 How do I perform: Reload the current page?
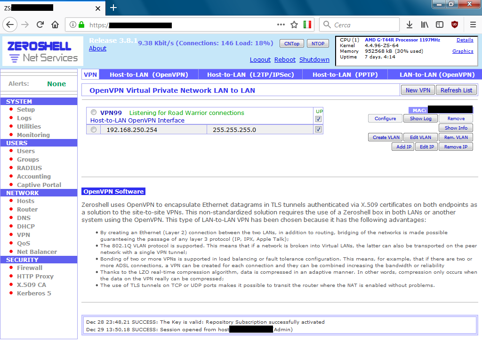pos(40,24)
